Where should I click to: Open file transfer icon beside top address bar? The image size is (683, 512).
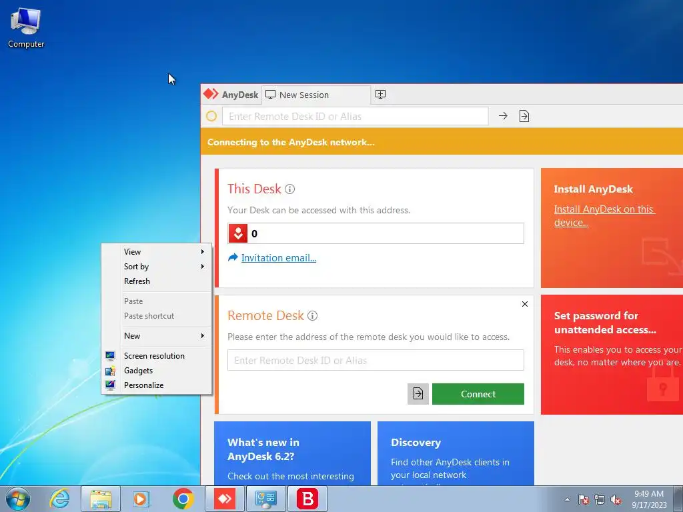(524, 116)
